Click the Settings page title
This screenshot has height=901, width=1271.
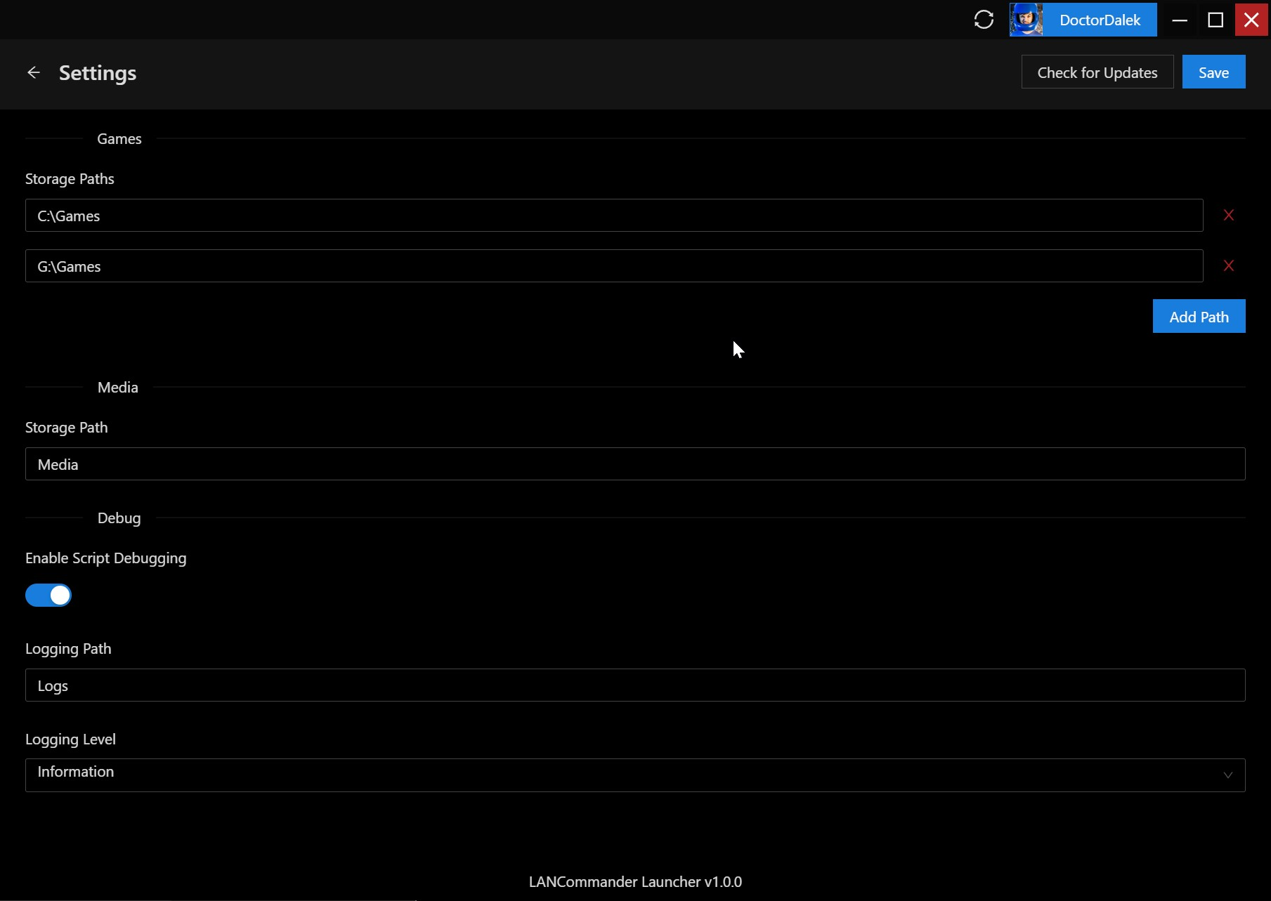pos(97,72)
